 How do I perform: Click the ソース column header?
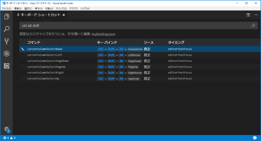click(149, 42)
